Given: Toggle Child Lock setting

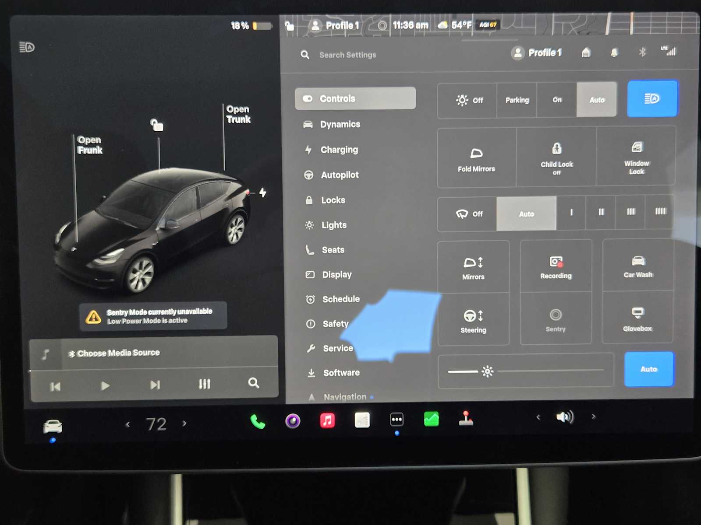Looking at the screenshot, I should (556, 157).
